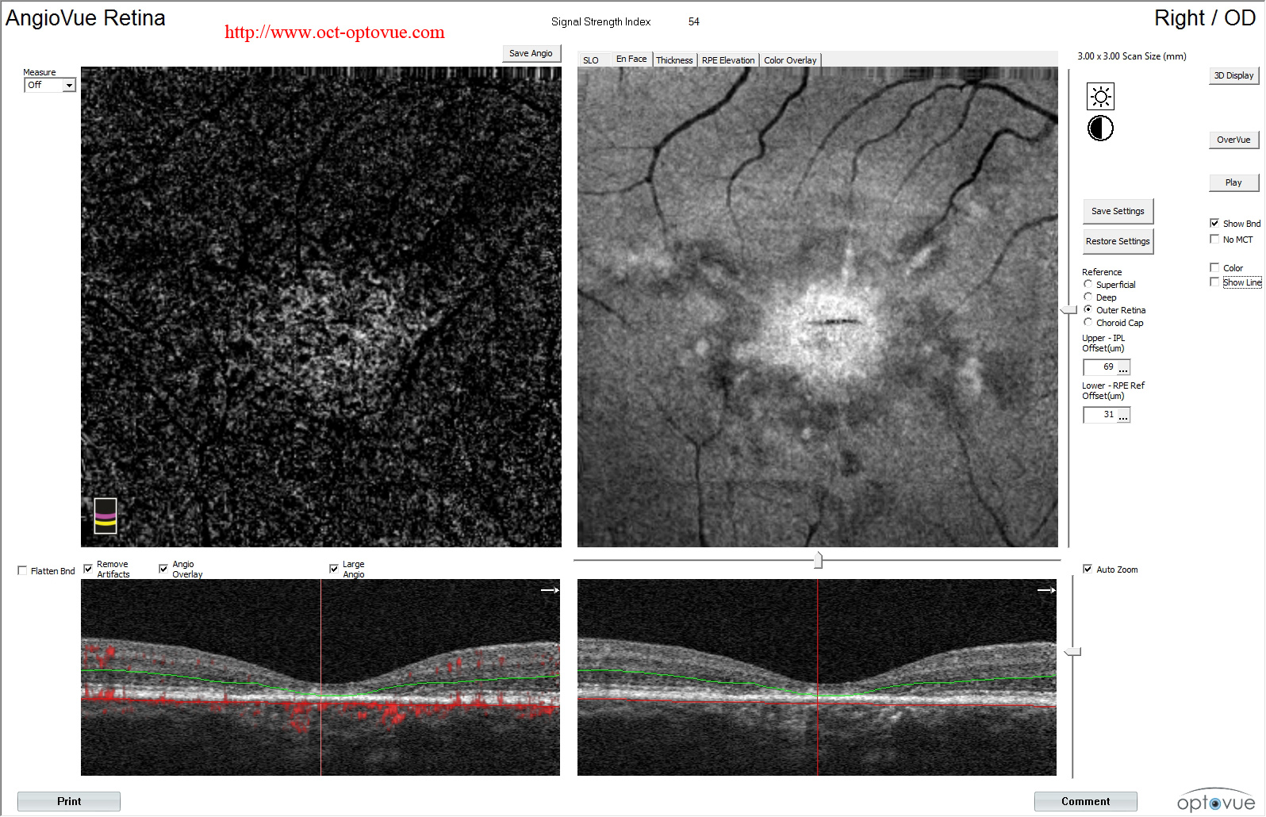Click the Play button

pyautogui.click(x=1233, y=182)
